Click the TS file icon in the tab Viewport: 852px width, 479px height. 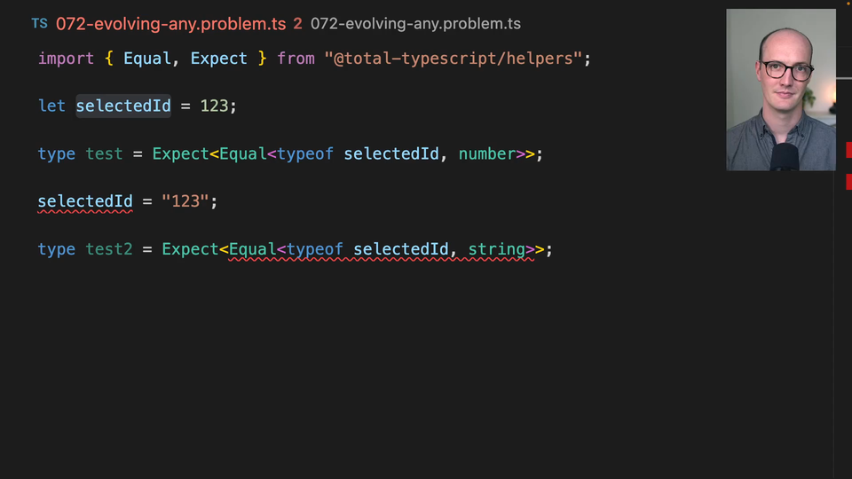[x=39, y=24]
